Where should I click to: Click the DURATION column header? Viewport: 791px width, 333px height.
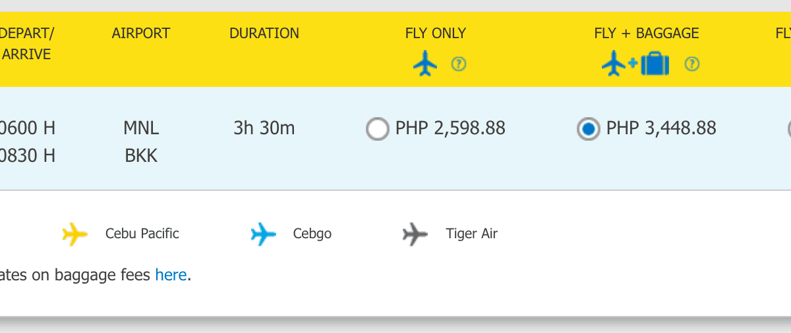pyautogui.click(x=264, y=33)
